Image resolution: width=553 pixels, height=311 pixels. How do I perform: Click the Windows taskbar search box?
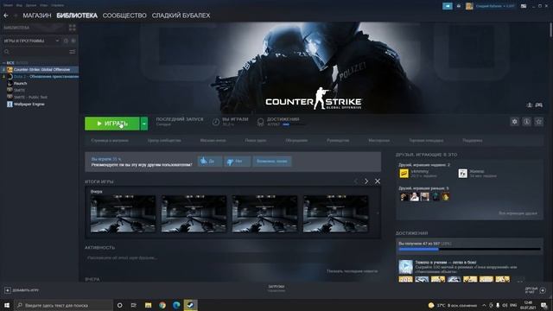(64, 305)
